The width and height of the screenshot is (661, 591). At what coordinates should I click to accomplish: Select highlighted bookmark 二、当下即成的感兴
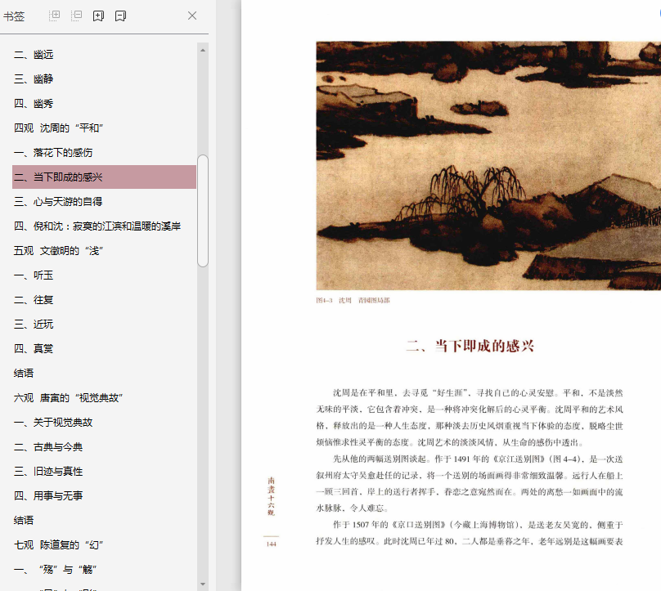[x=104, y=177]
